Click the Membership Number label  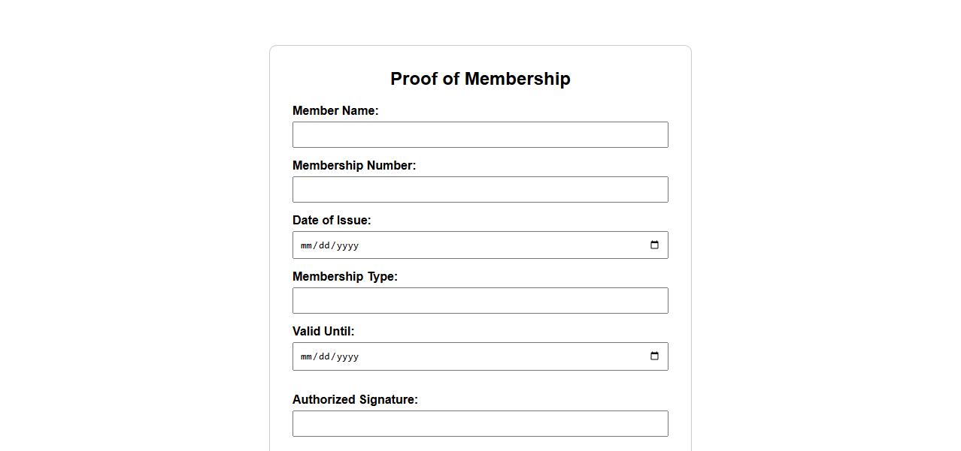pos(353,166)
